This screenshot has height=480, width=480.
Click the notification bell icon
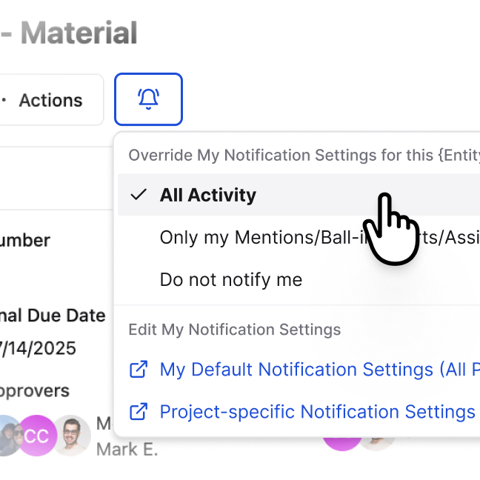pos(148,99)
